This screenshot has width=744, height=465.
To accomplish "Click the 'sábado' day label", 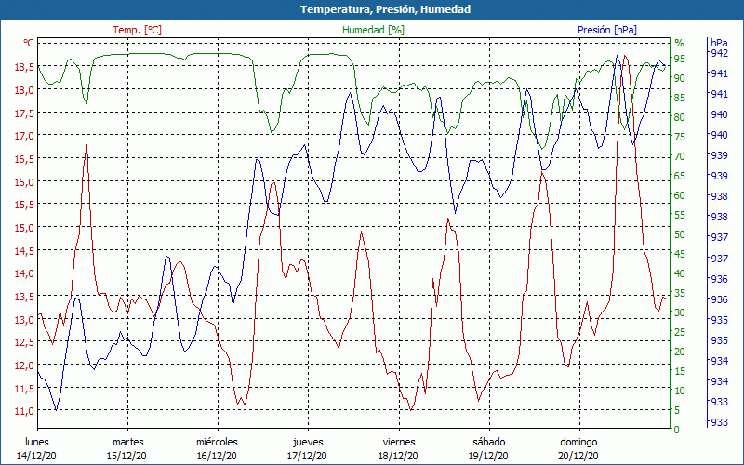I will click(x=489, y=443).
